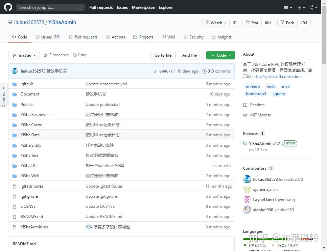Open the Watch dropdown

(x=216, y=23)
